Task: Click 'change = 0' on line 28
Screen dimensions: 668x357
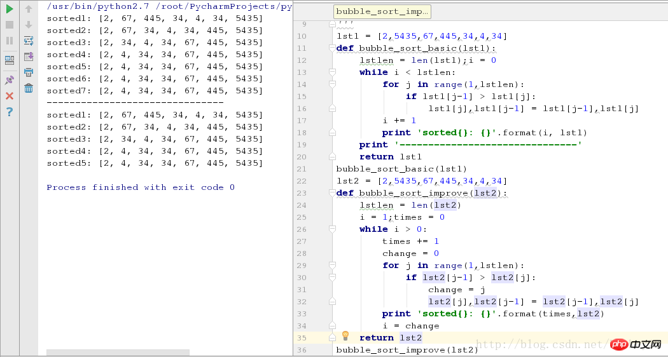Action: (411, 253)
